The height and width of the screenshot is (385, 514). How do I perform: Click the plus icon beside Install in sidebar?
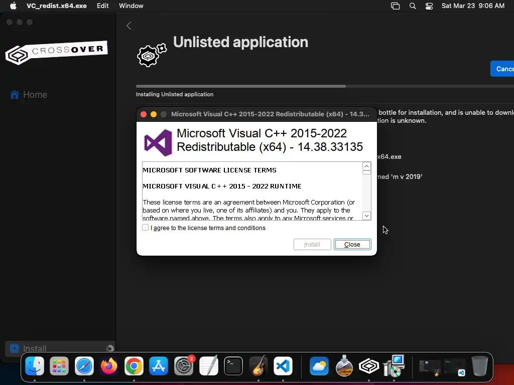[x=15, y=348]
